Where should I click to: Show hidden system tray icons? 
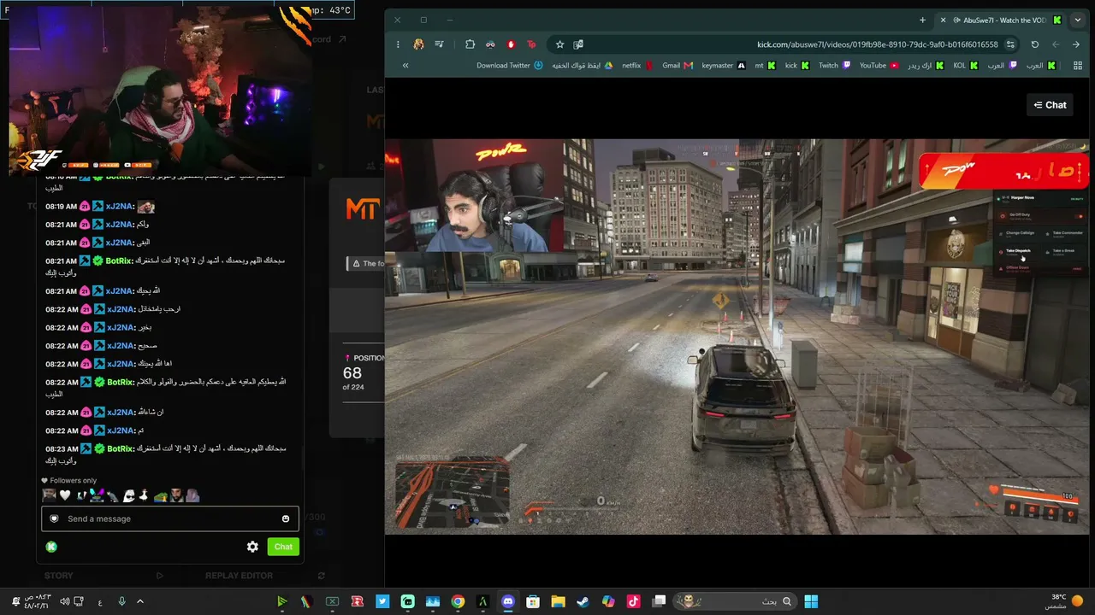[140, 601]
